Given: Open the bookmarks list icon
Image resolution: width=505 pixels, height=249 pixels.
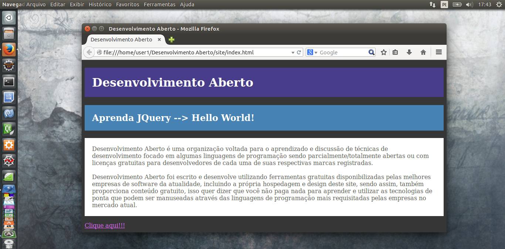Looking at the screenshot, I should [395, 53].
